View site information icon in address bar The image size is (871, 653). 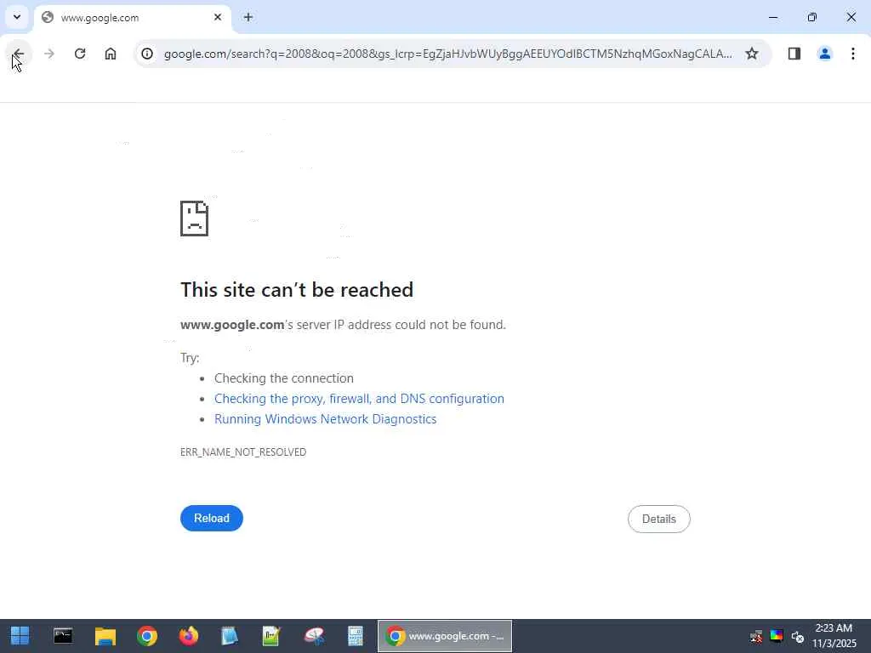pyautogui.click(x=147, y=54)
